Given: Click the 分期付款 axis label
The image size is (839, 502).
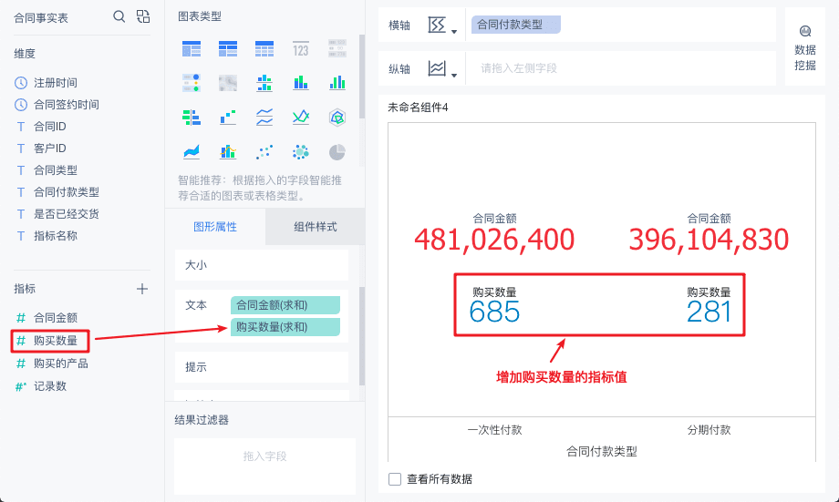Looking at the screenshot, I should coord(709,430).
